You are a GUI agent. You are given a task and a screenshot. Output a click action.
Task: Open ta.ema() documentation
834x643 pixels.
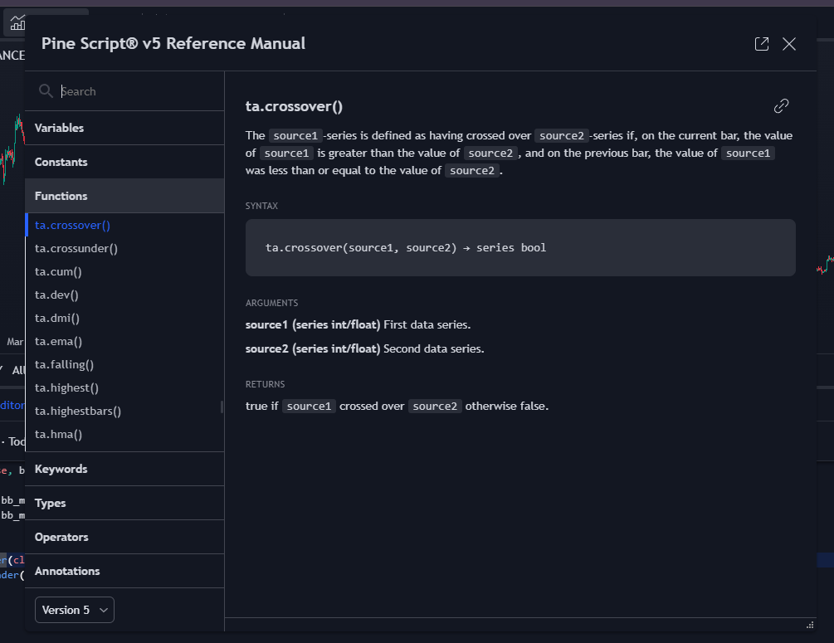pos(56,341)
